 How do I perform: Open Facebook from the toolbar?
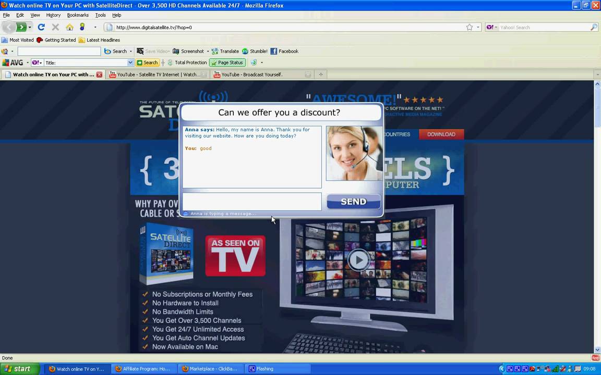[x=284, y=51]
